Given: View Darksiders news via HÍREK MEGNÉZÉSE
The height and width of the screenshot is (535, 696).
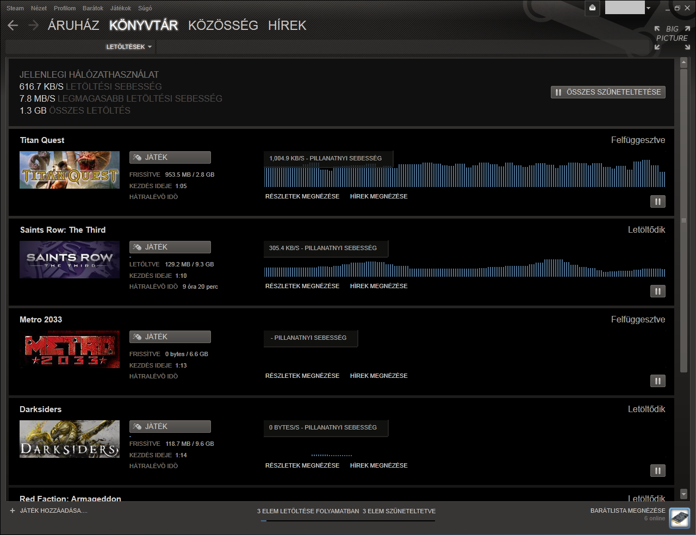Looking at the screenshot, I should click(379, 465).
